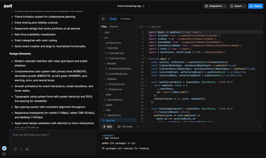Screen dimensions: 266x158
Task: Switch to the Terminal tab
Action: click(125, 127)
